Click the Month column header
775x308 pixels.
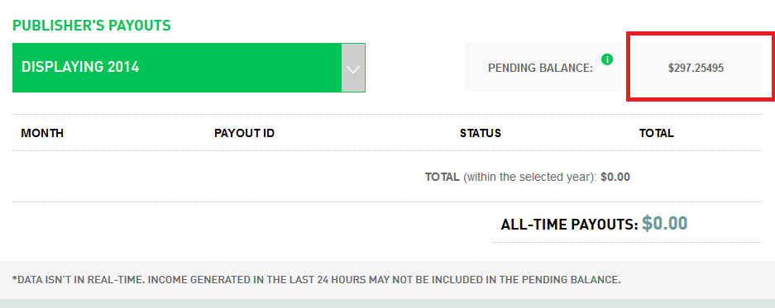click(42, 133)
